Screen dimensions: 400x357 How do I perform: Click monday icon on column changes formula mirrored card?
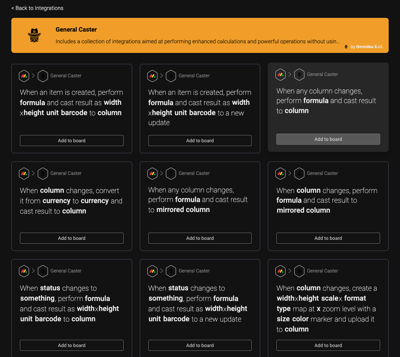coord(281,174)
